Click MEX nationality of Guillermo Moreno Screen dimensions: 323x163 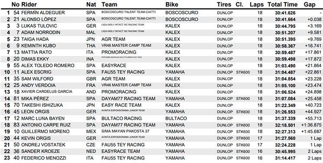[x=91, y=131]
